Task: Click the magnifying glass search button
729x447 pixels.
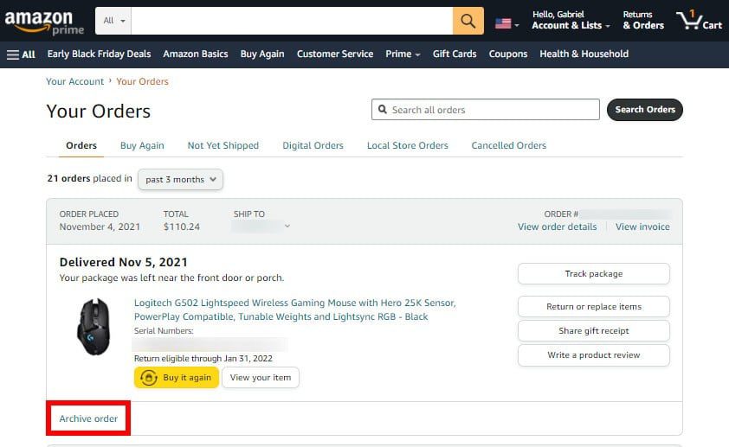Action: pos(468,21)
